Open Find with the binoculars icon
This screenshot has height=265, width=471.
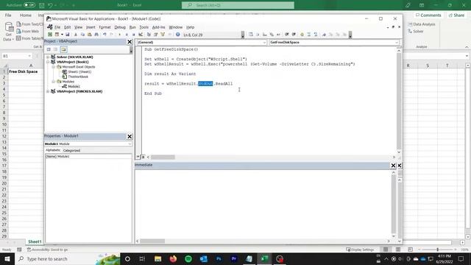[96, 35]
